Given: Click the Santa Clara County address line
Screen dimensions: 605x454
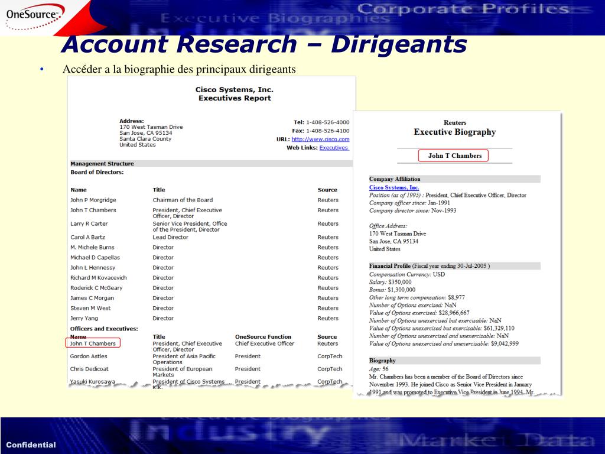Looking at the screenshot, I should [x=145, y=138].
